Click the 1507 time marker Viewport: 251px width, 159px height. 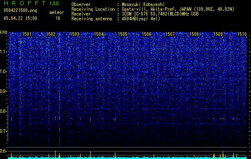170,34
